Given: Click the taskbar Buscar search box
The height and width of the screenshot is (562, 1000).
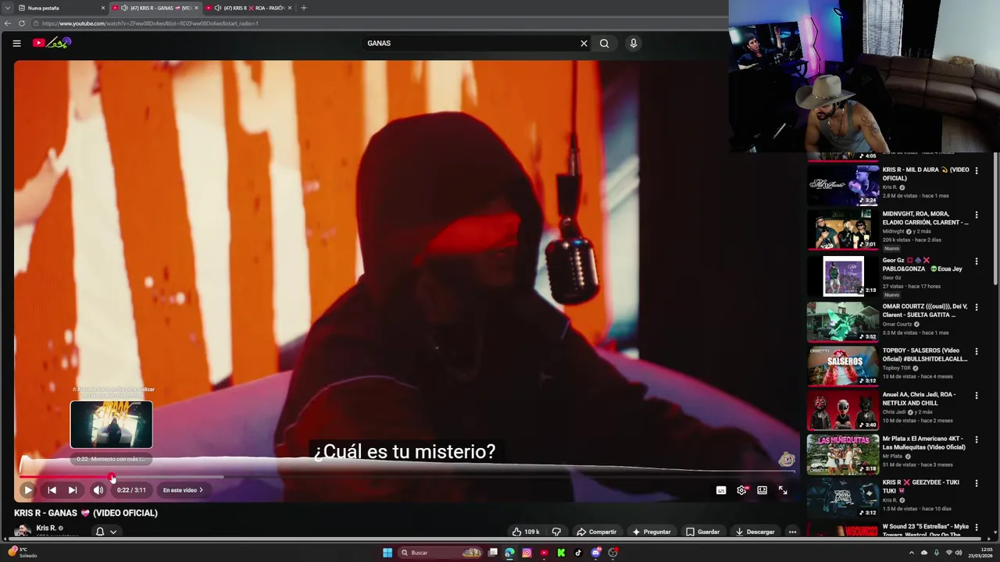Looking at the screenshot, I should point(441,553).
